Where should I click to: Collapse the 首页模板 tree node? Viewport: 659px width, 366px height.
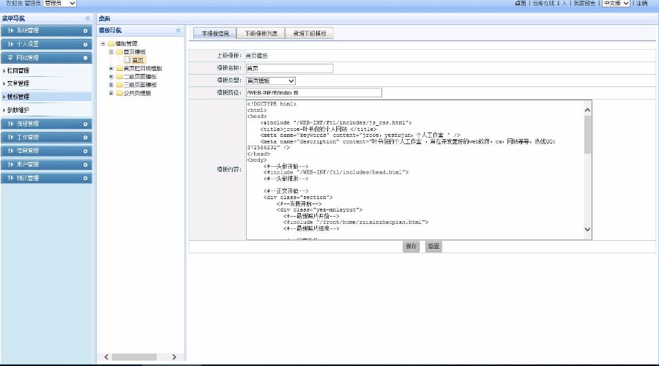point(111,52)
